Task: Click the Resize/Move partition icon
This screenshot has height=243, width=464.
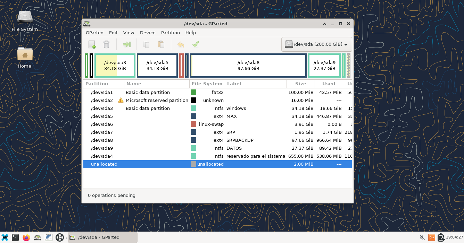Action: point(127,44)
